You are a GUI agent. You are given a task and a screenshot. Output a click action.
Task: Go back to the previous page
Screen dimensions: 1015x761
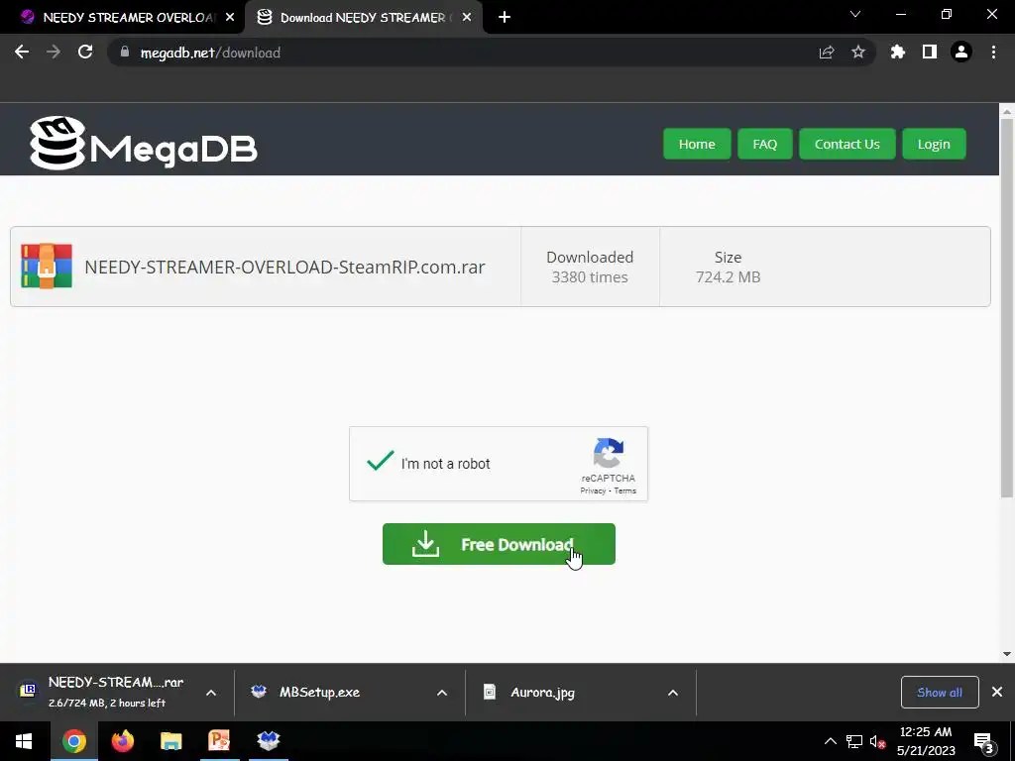(22, 53)
